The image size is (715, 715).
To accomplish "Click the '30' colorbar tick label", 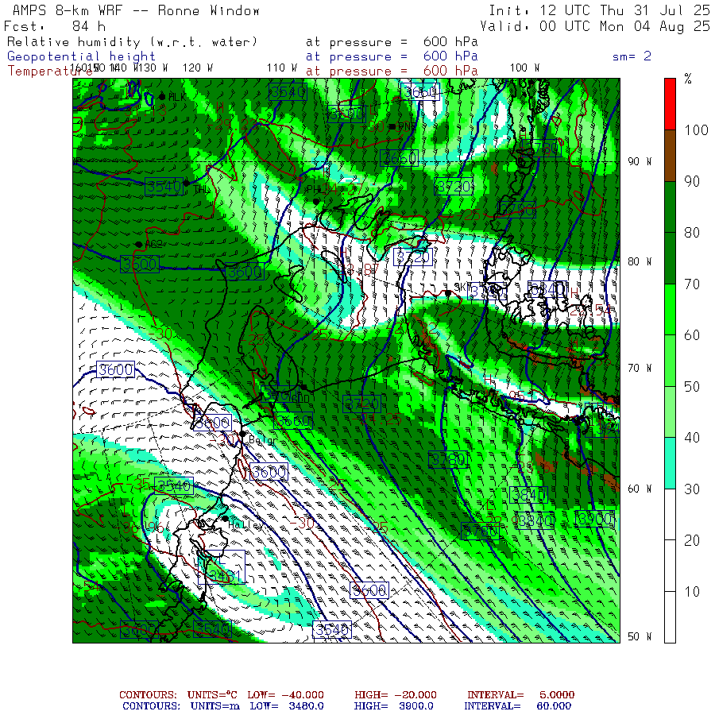I will (x=692, y=489).
